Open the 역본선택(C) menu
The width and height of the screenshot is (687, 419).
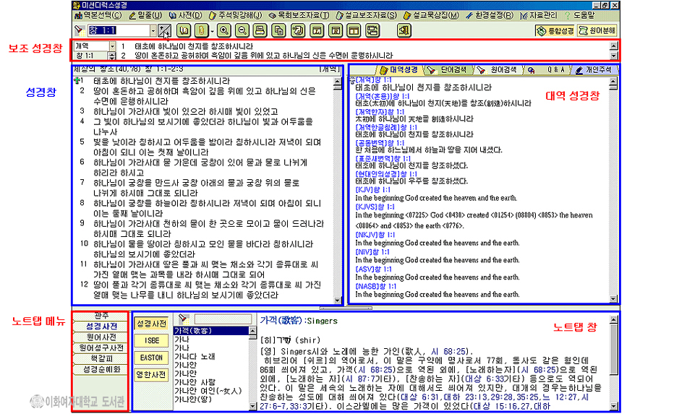point(98,15)
